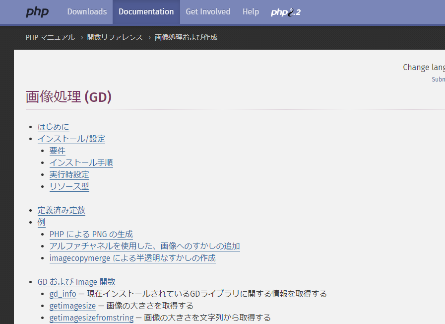Open the リソース型 link
This screenshot has height=324, width=445.
[69, 186]
